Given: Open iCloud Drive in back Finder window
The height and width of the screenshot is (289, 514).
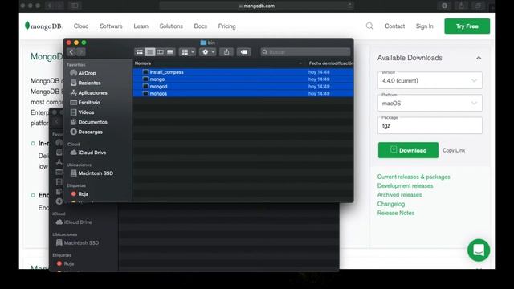Looking at the screenshot, I should (x=74, y=222).
